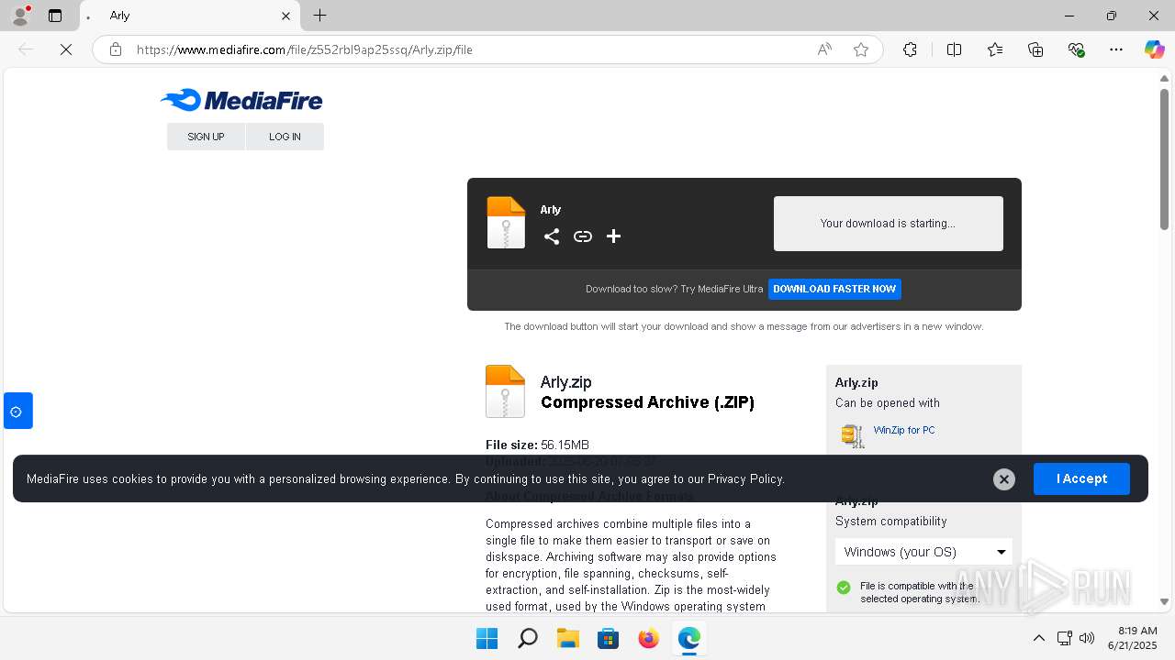Screen dimensions: 1175x660
Task: Click the green compatibility checkmark icon
Action: click(844, 588)
